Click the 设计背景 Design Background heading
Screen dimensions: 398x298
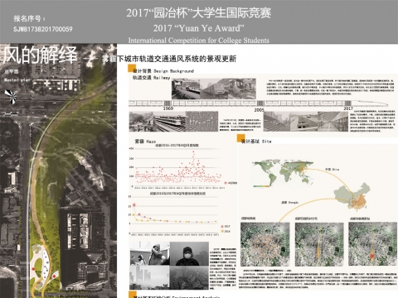pyautogui.click(x=163, y=71)
